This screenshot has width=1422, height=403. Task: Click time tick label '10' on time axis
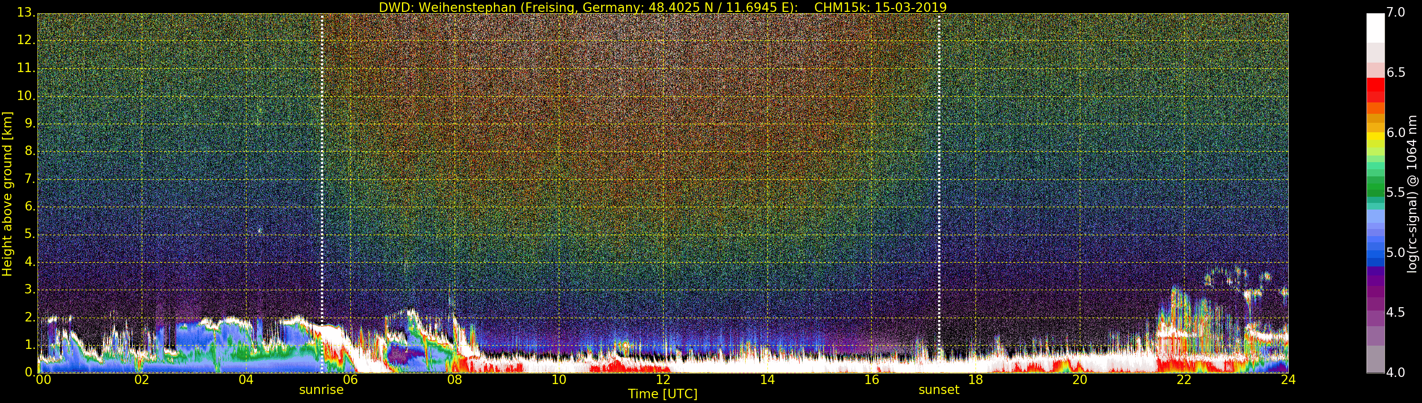(x=559, y=380)
